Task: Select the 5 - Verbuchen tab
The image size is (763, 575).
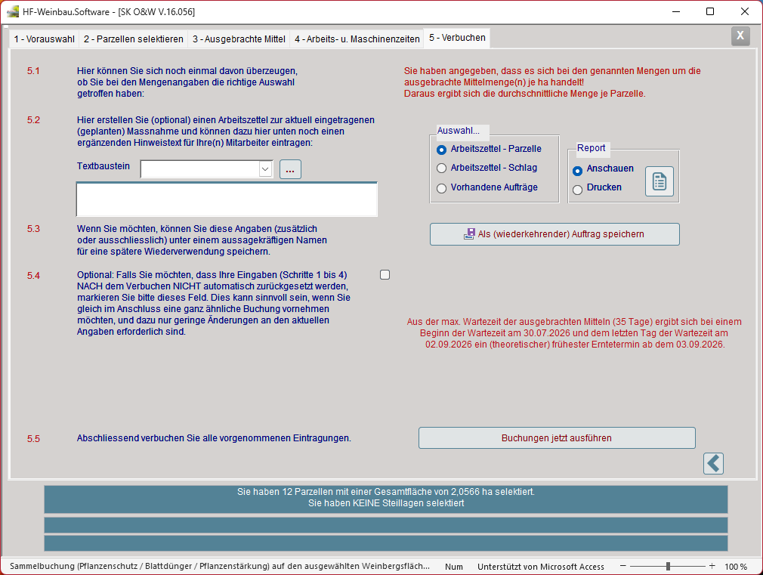Action: pos(457,38)
